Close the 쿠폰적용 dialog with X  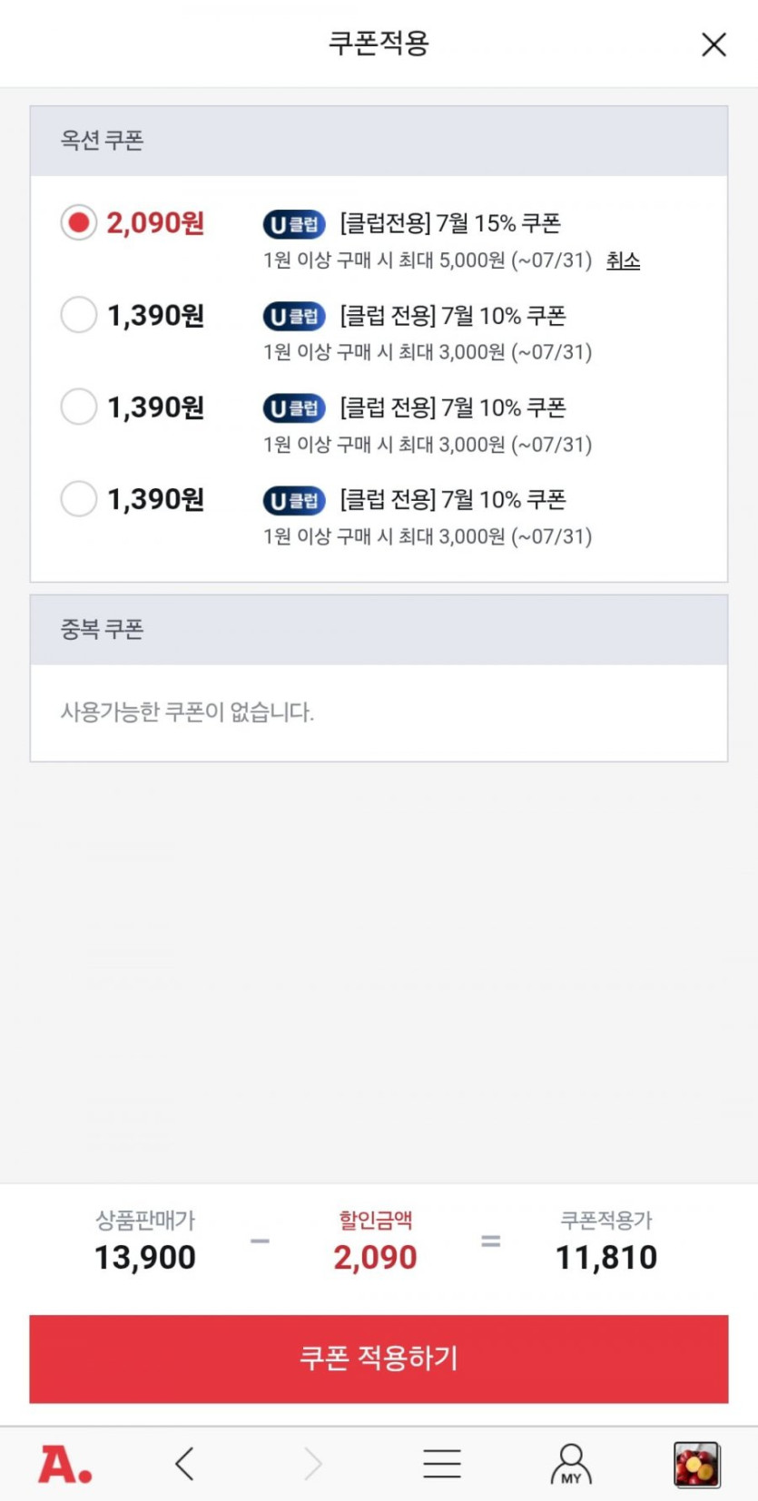(x=714, y=44)
